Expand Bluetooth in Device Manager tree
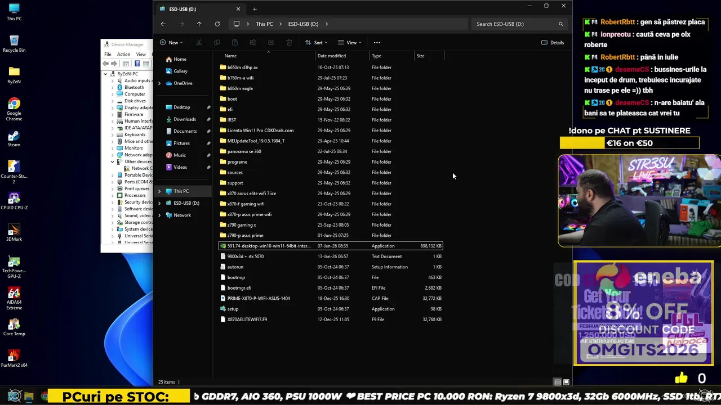The width and height of the screenshot is (721, 405). 112,88
